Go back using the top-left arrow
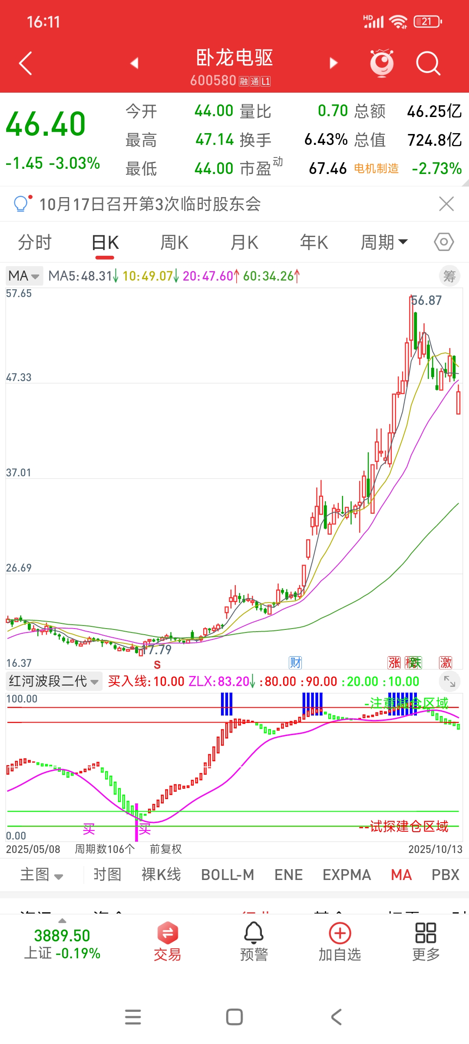Image resolution: width=469 pixels, height=1044 pixels. click(x=26, y=64)
